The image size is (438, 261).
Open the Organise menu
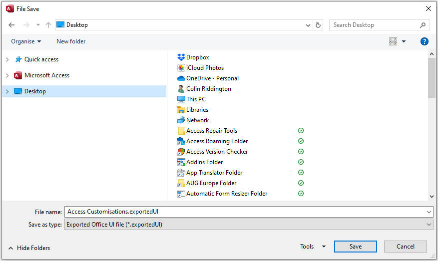pyautogui.click(x=26, y=41)
